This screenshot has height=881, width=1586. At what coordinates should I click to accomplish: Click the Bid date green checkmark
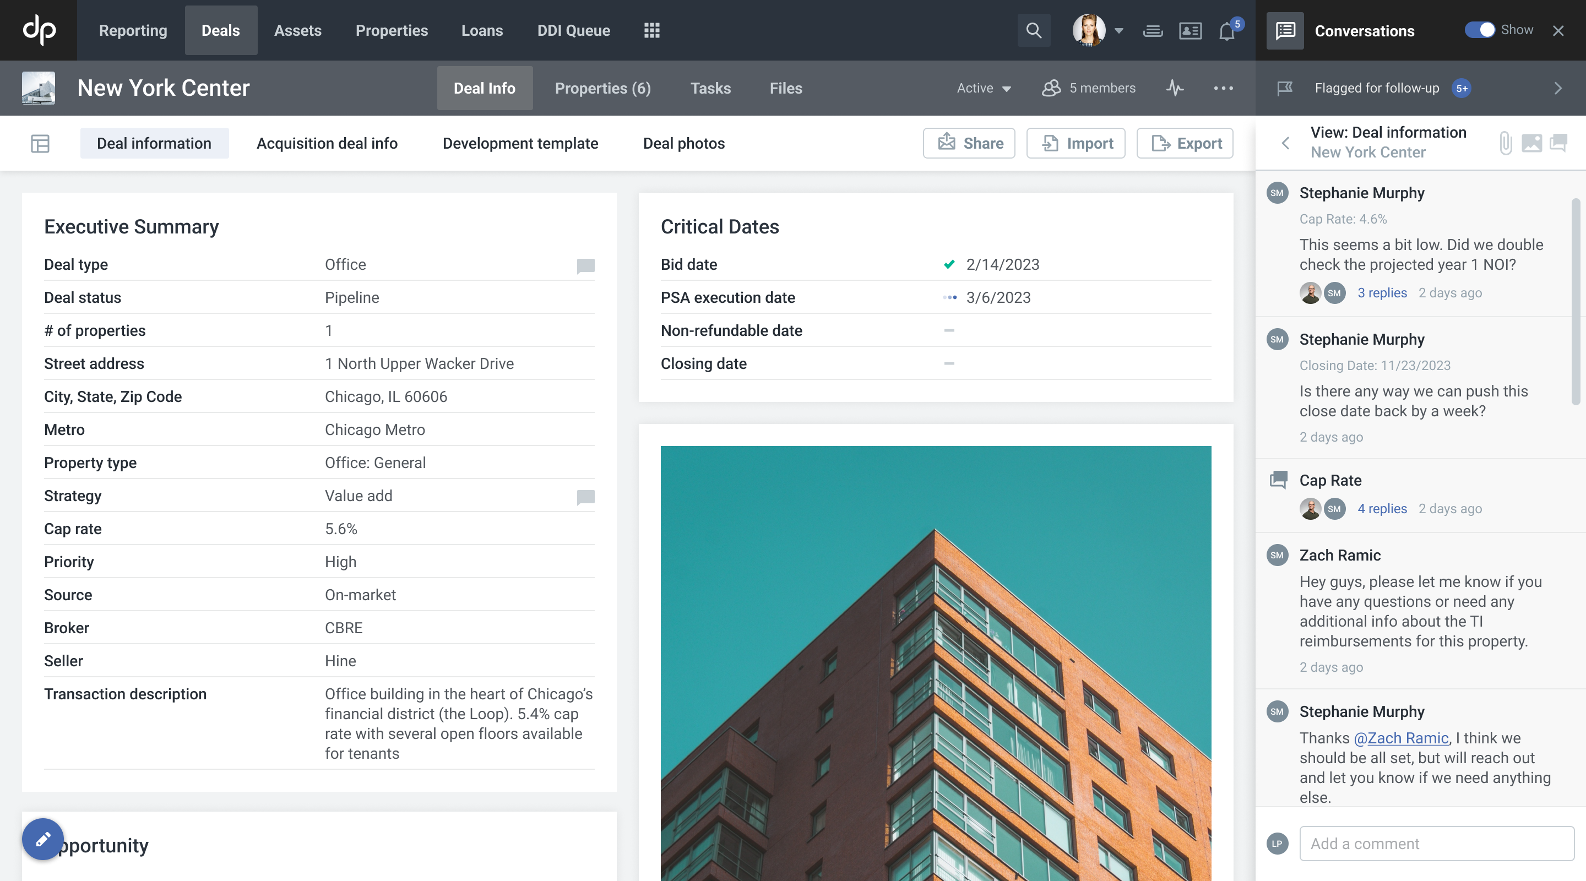(949, 264)
